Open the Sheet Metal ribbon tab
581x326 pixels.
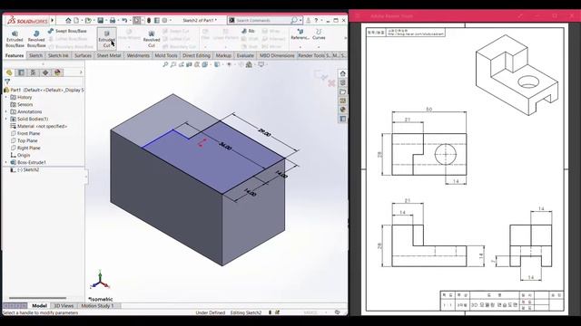tap(109, 55)
